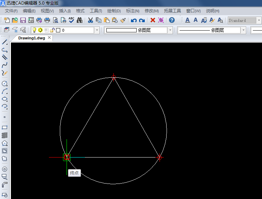Open the color 依图层 dropdown
Screen dimensions: 262x199
point(170,30)
